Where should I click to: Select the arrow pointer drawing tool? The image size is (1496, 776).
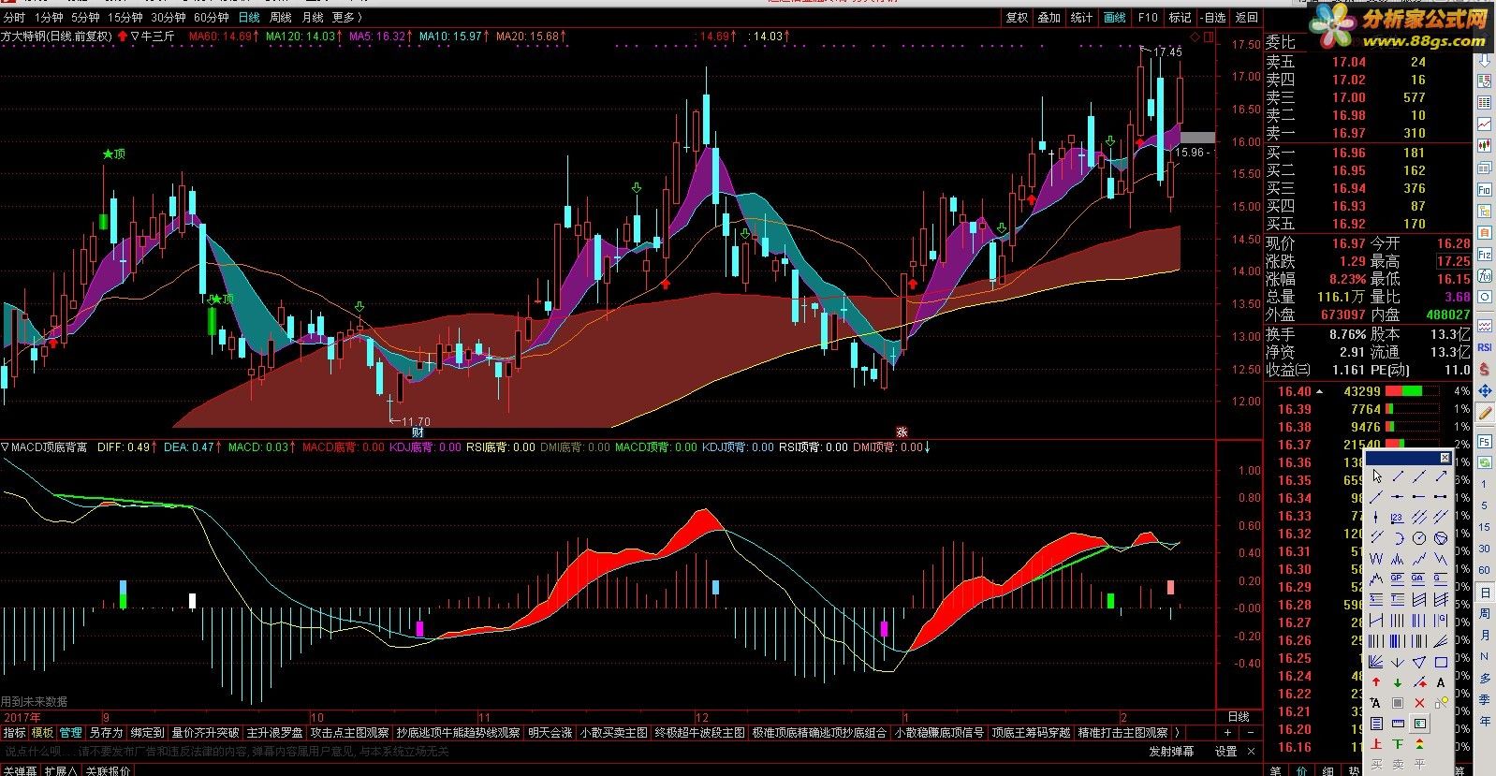pyautogui.click(x=1376, y=476)
